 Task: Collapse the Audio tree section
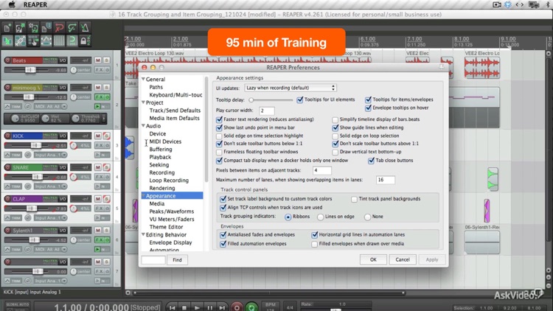coord(144,125)
